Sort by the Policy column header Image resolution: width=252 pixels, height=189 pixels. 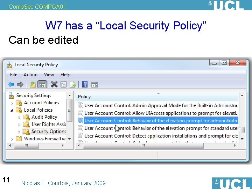pos(157,97)
